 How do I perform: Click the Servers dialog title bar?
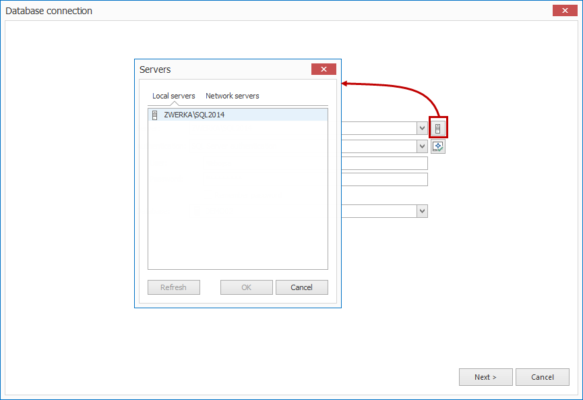click(x=222, y=69)
